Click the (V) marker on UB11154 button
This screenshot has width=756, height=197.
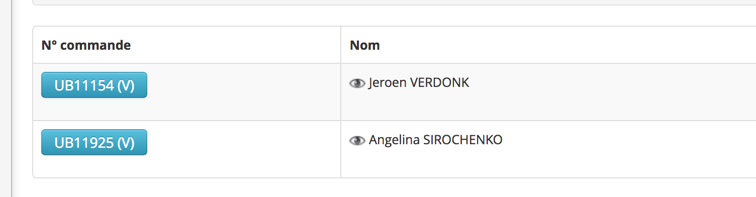pyautogui.click(x=126, y=86)
